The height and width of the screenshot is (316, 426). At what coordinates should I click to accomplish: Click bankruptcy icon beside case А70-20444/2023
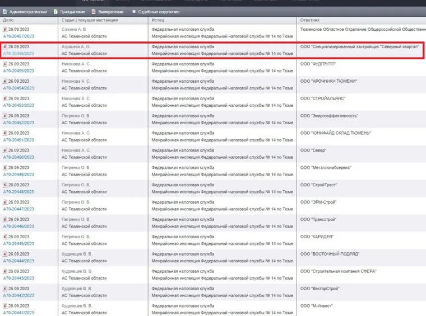(x=5, y=253)
